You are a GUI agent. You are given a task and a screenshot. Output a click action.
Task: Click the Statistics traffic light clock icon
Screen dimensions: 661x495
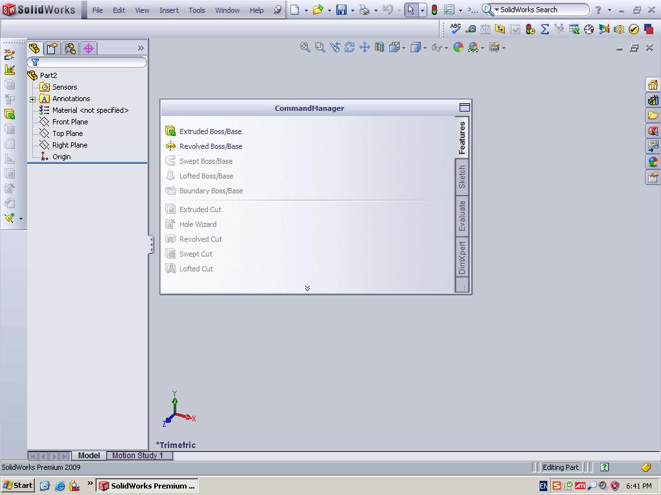(x=530, y=28)
